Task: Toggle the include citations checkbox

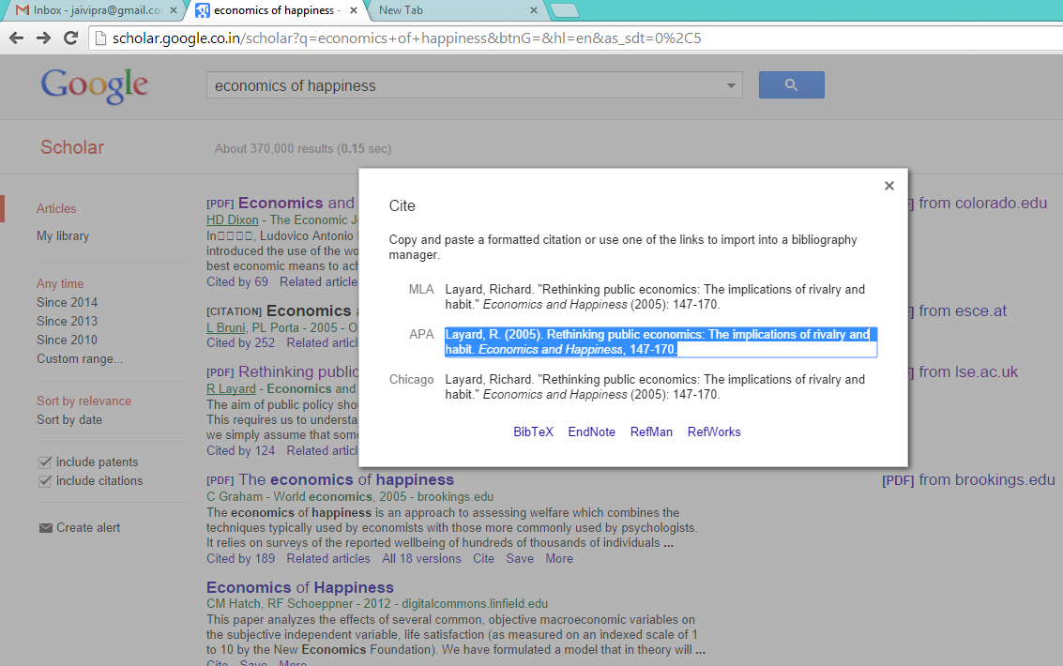Action: (x=45, y=481)
